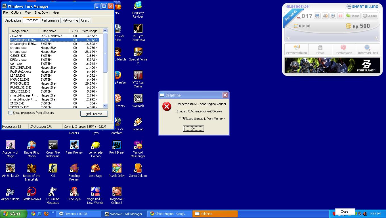Open File menu in Task Manager

(x=5, y=12)
